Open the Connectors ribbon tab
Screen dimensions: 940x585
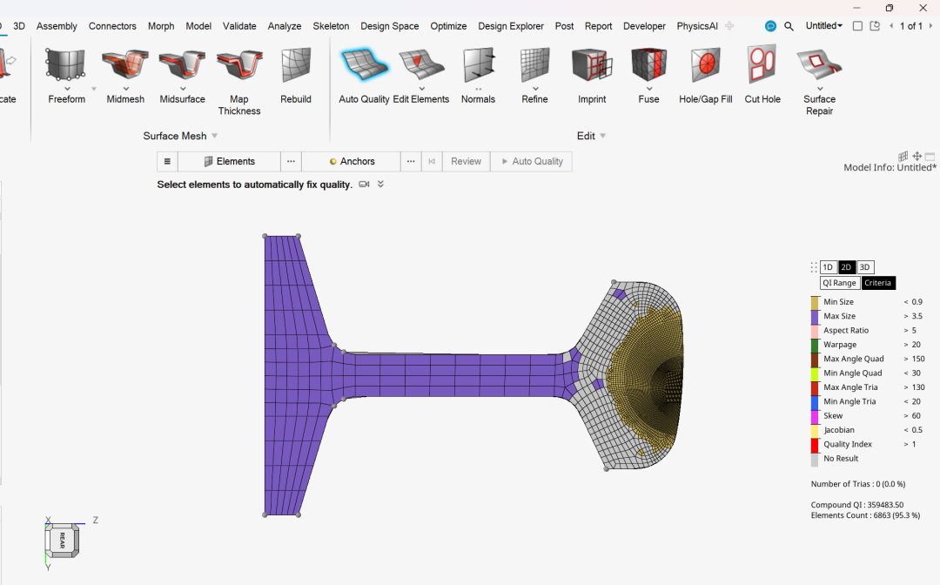click(x=112, y=26)
